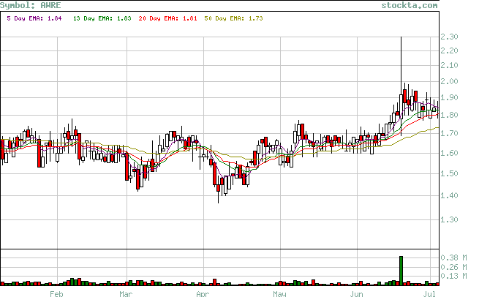
Task: Click the 1.40 price axis label
Action: pyautogui.click(x=449, y=195)
